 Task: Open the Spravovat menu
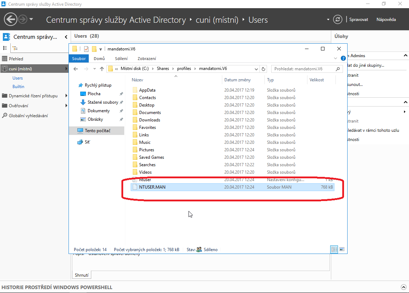point(359,20)
